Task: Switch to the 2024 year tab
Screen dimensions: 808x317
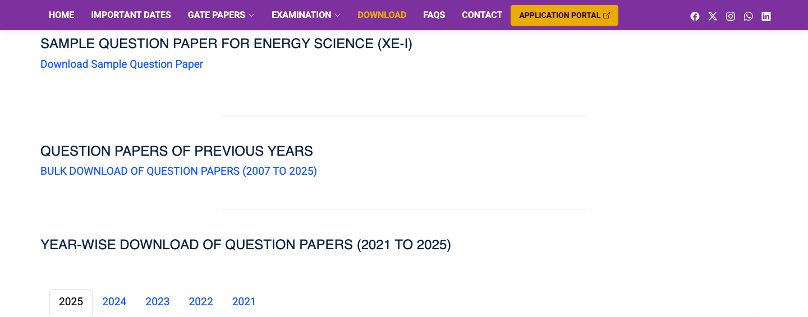Action: coord(114,302)
